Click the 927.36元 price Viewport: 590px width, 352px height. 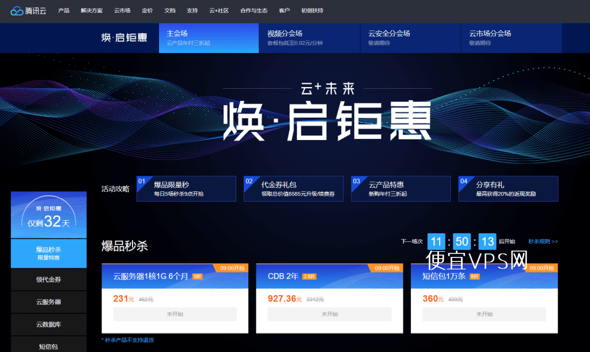[x=285, y=298]
